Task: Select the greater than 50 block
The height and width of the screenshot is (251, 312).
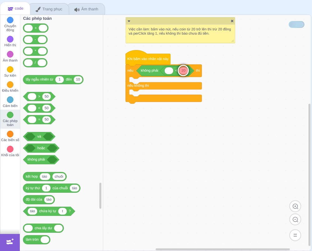Action: (39, 97)
